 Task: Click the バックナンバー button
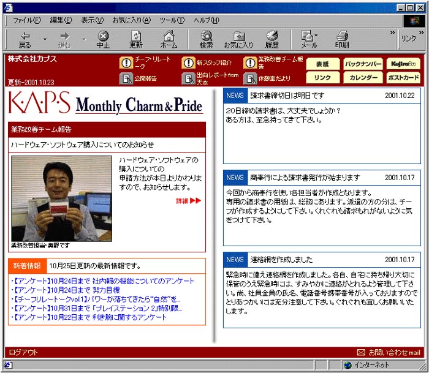362,64
